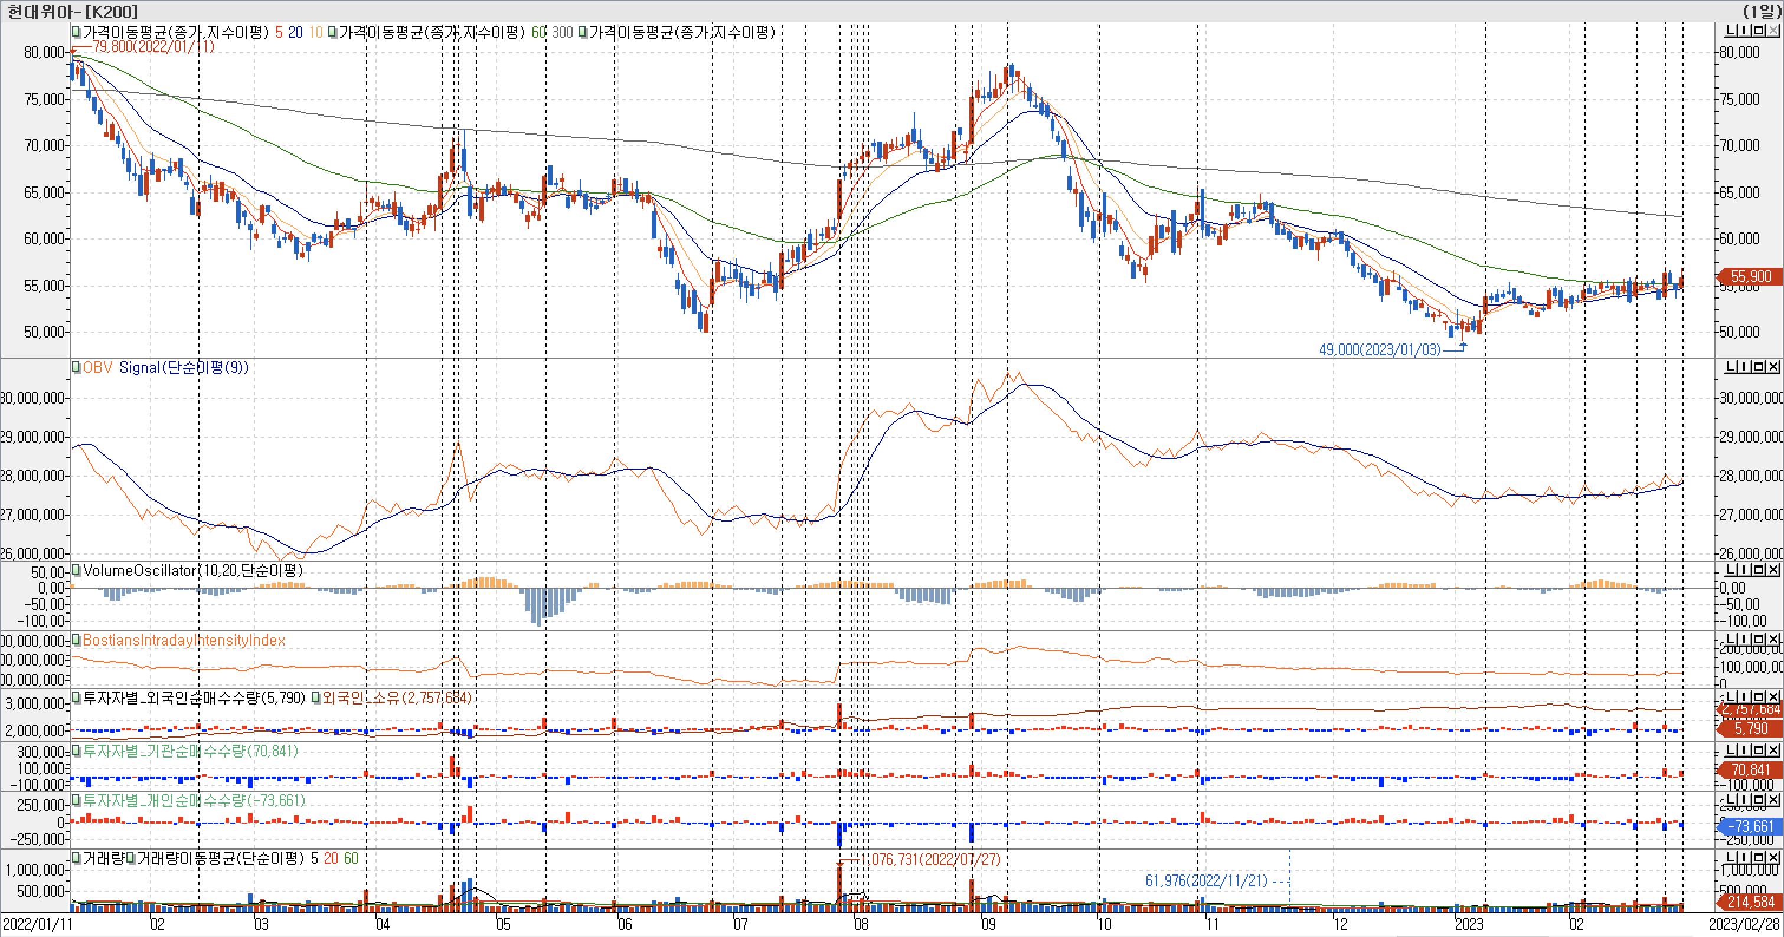This screenshot has height=937, width=1784.
Task: Toggle the square marker beside VolumeOscillator label
Action: (76, 570)
